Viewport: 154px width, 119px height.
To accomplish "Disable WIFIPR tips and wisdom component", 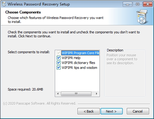I will (58, 68).
